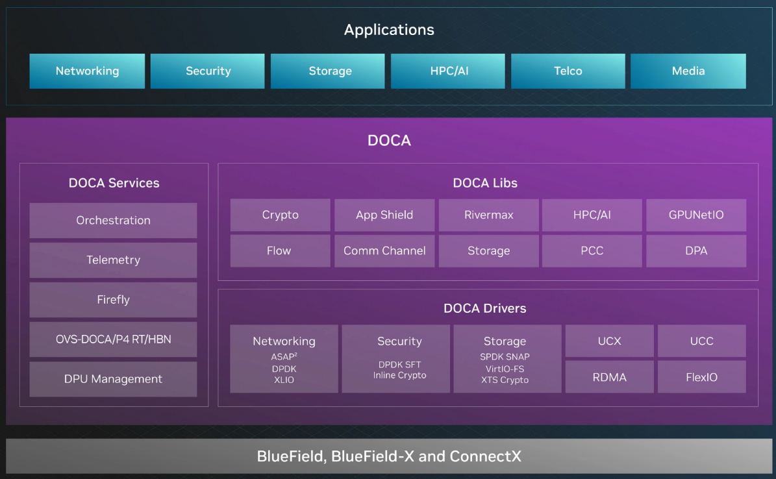Open the Comm Channel library box
776x479 pixels.
tap(384, 251)
